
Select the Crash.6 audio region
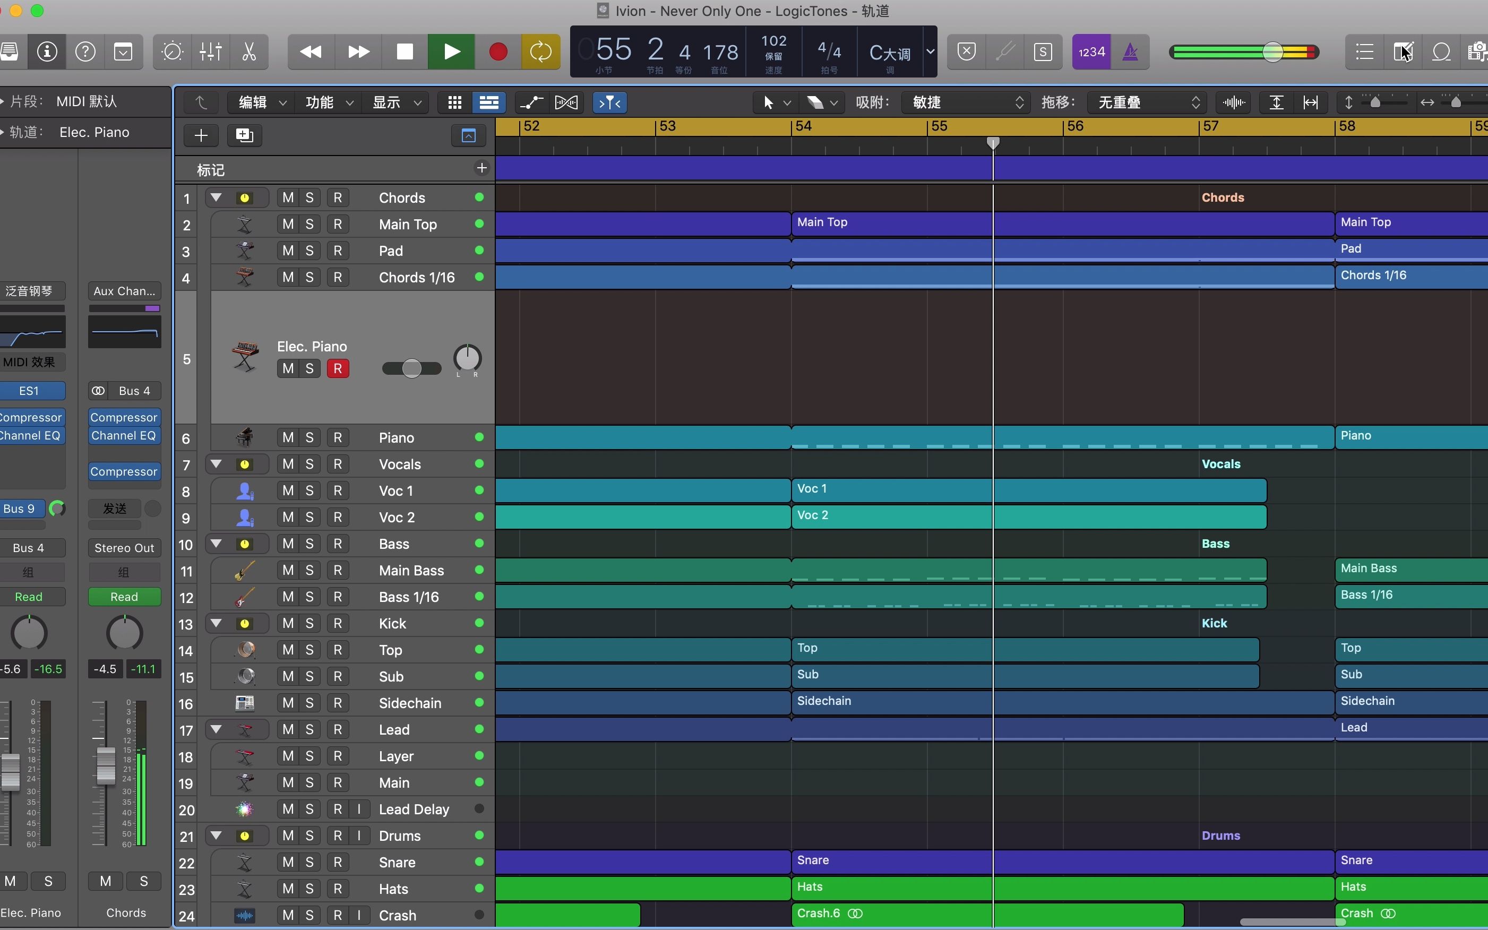click(x=987, y=914)
